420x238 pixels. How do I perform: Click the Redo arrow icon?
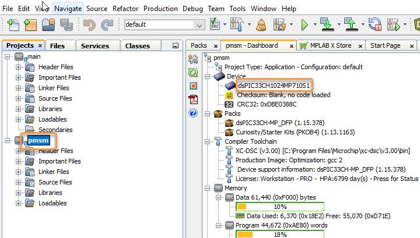[x=107, y=25]
